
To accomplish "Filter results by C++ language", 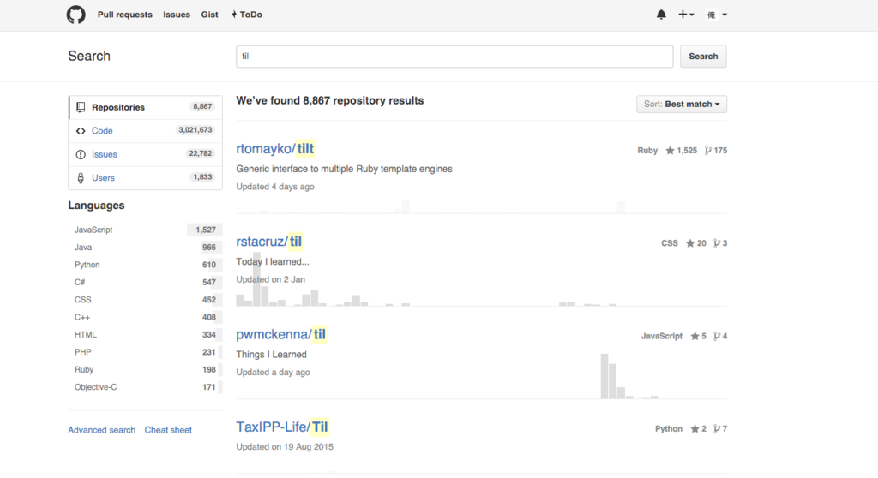I will 146,317.
